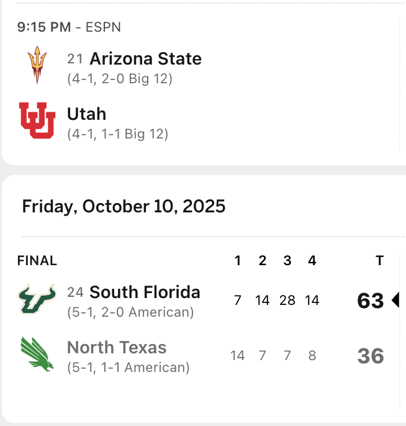
Task: Click the North Texas eagle logo
Action: 37,355
